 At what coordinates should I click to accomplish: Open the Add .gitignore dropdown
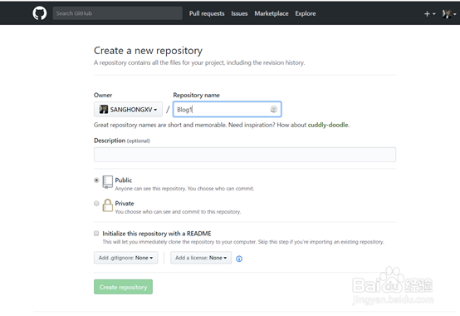125,258
